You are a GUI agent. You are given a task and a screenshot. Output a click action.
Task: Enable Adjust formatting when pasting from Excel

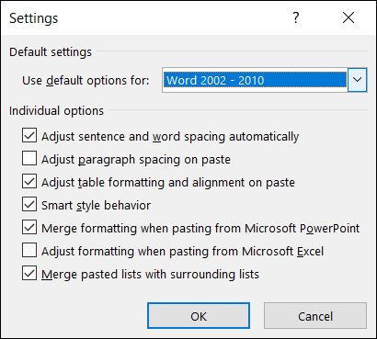tap(29, 250)
